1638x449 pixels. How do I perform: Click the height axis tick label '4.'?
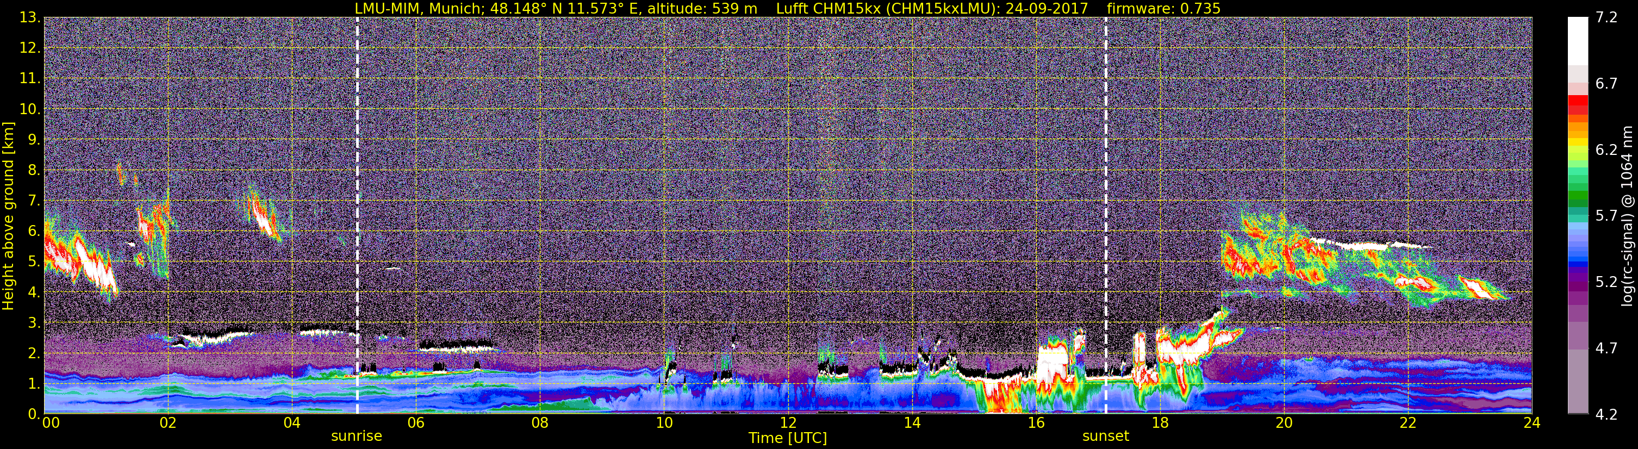[34, 292]
